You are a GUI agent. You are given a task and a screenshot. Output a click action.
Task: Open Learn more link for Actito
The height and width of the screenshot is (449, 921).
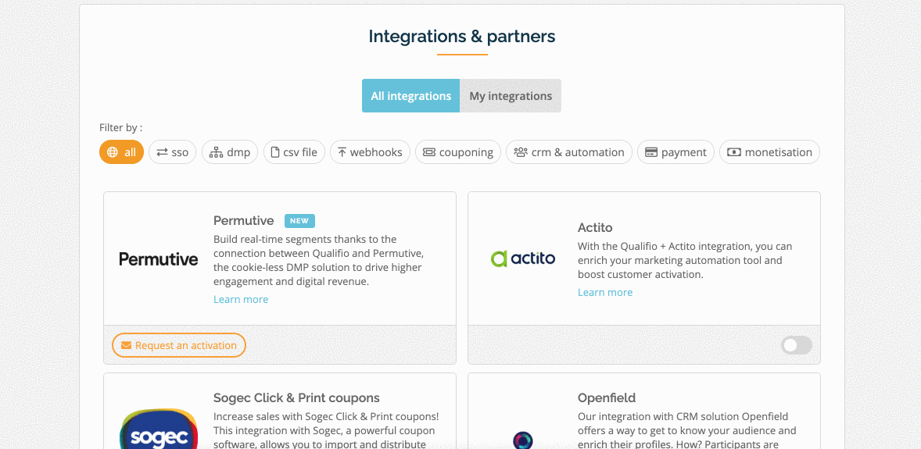605,292
